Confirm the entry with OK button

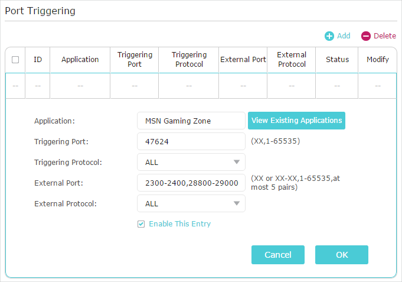[x=341, y=255]
